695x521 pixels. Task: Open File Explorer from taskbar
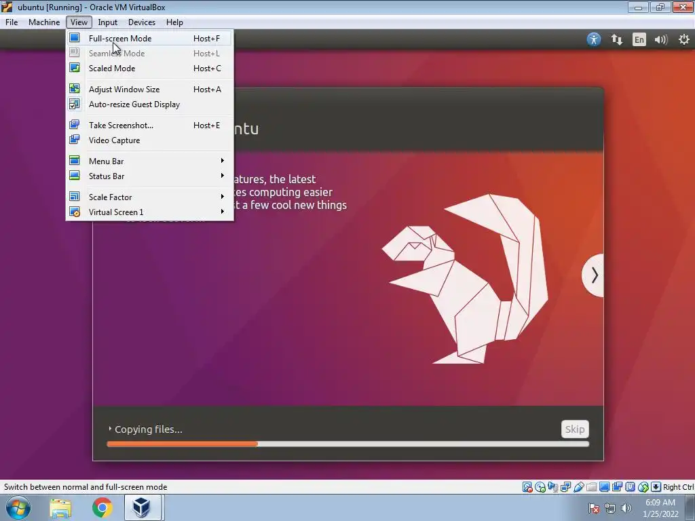60,508
